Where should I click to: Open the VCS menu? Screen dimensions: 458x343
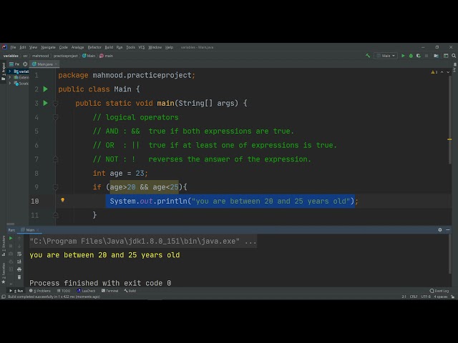point(142,47)
